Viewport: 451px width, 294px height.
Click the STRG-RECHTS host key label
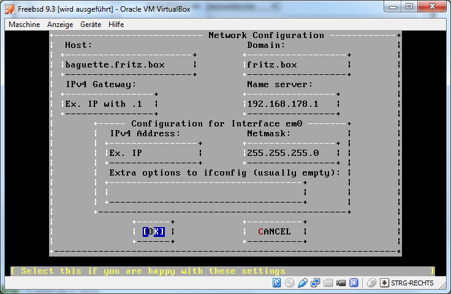[x=412, y=283]
